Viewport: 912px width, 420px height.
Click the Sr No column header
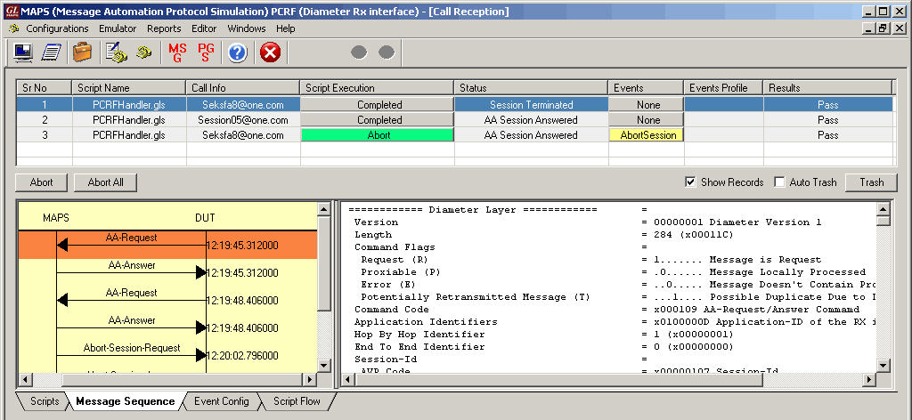click(x=45, y=88)
